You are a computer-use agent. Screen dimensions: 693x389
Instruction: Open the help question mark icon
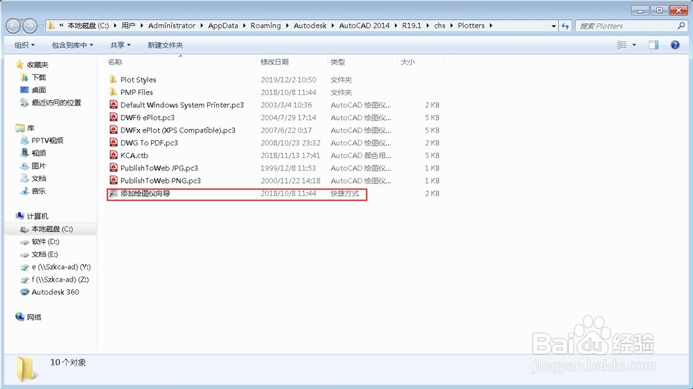(x=675, y=44)
